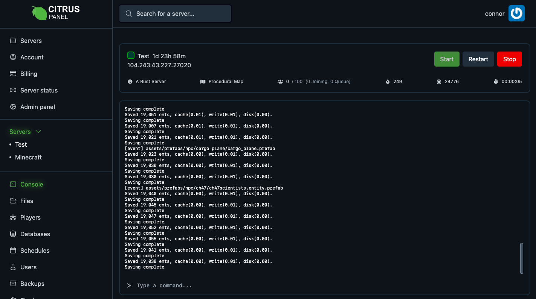This screenshot has height=299, width=536.
Task: Open the Console panel icon
Action: point(13,184)
